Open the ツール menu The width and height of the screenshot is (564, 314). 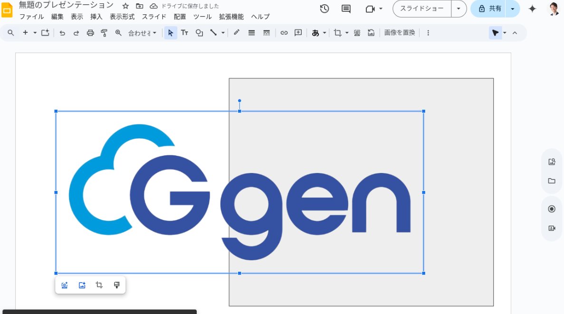(202, 17)
